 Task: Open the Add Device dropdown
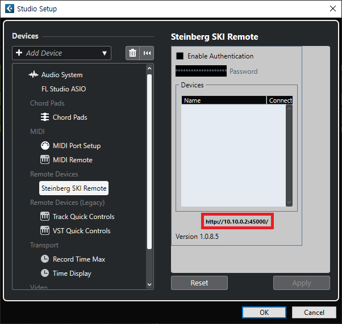tap(61, 53)
